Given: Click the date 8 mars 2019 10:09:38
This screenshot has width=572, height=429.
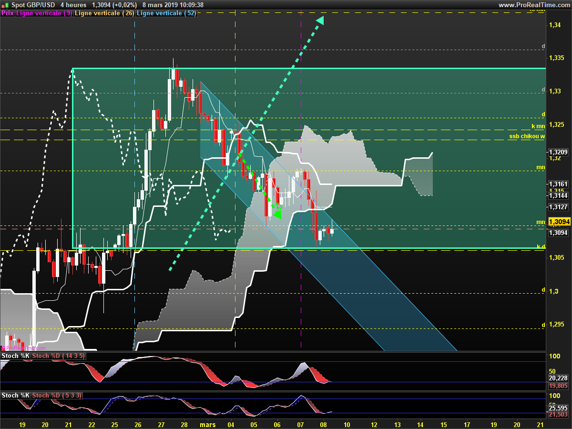Looking at the screenshot, I should coord(173,5).
